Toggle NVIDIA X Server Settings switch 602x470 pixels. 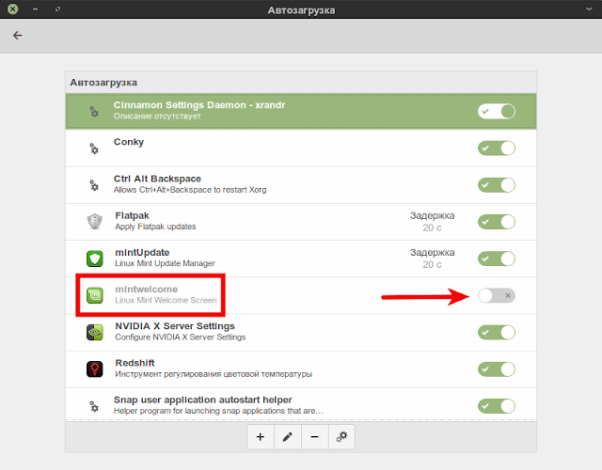[497, 332]
